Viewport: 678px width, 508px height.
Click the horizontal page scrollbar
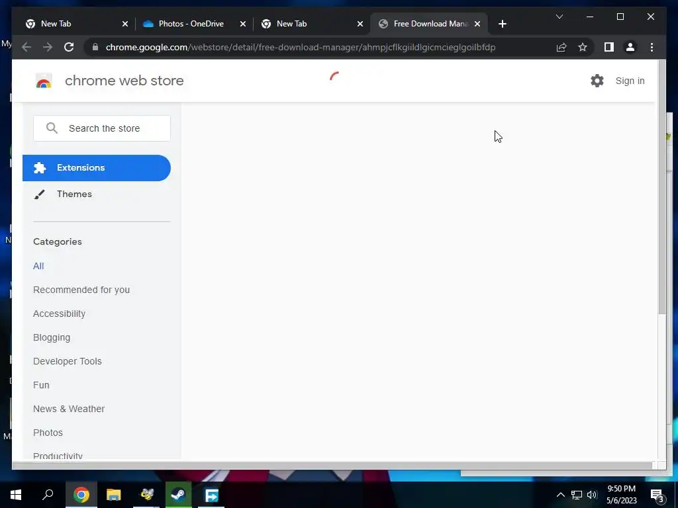click(x=332, y=465)
